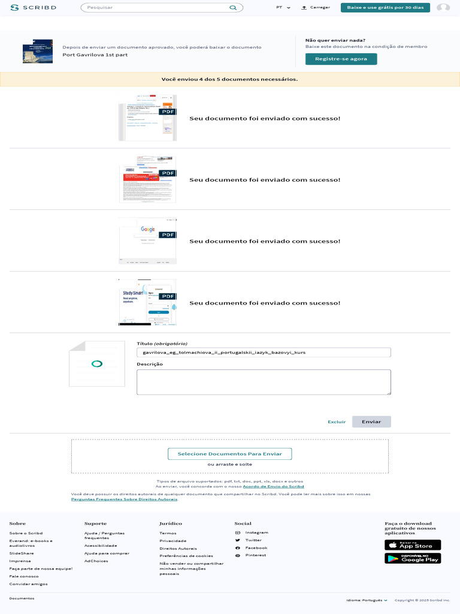The height and width of the screenshot is (614, 460).
Task: Click Selecione Documentos Para Enviar
Action: tap(229, 454)
